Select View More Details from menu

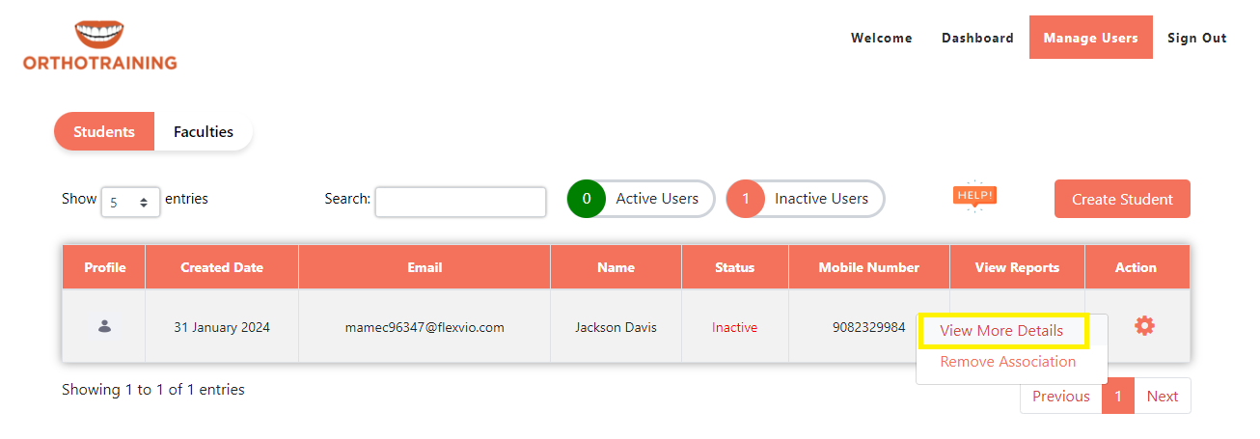pyautogui.click(x=1001, y=331)
